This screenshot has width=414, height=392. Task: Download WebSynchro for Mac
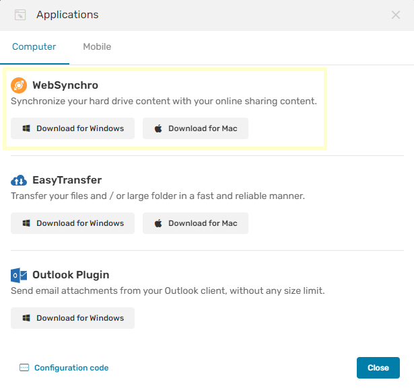195,128
